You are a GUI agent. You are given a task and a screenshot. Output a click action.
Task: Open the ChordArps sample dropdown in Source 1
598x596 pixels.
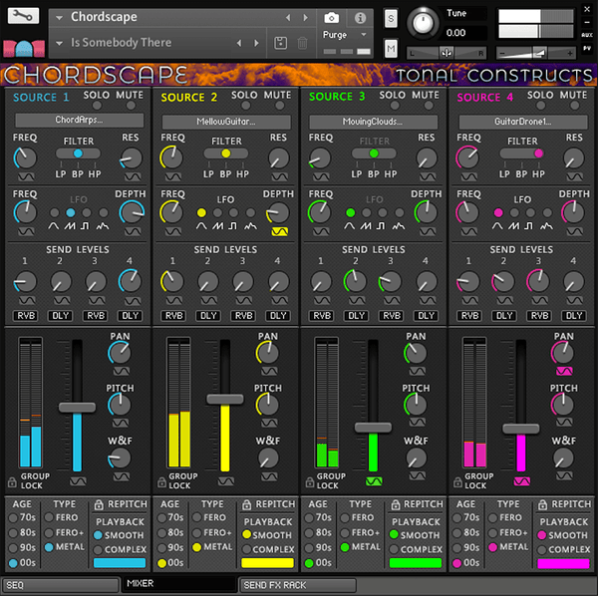[79, 121]
